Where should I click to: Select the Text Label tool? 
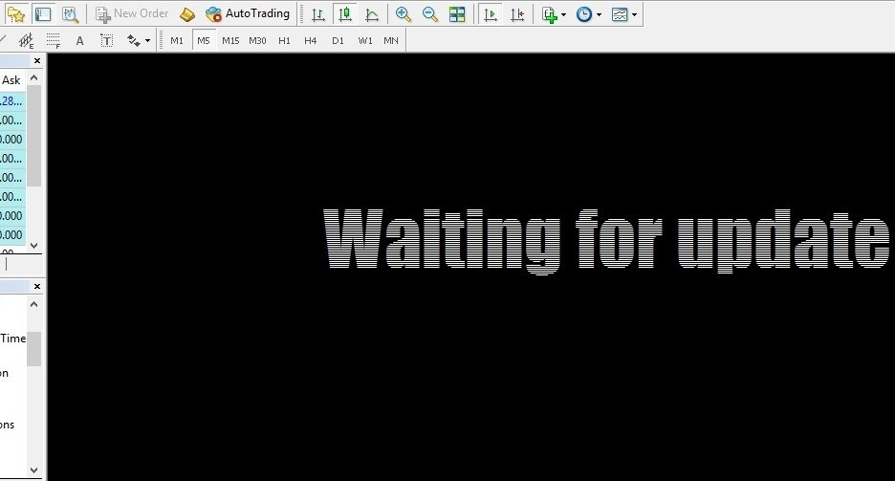point(107,40)
